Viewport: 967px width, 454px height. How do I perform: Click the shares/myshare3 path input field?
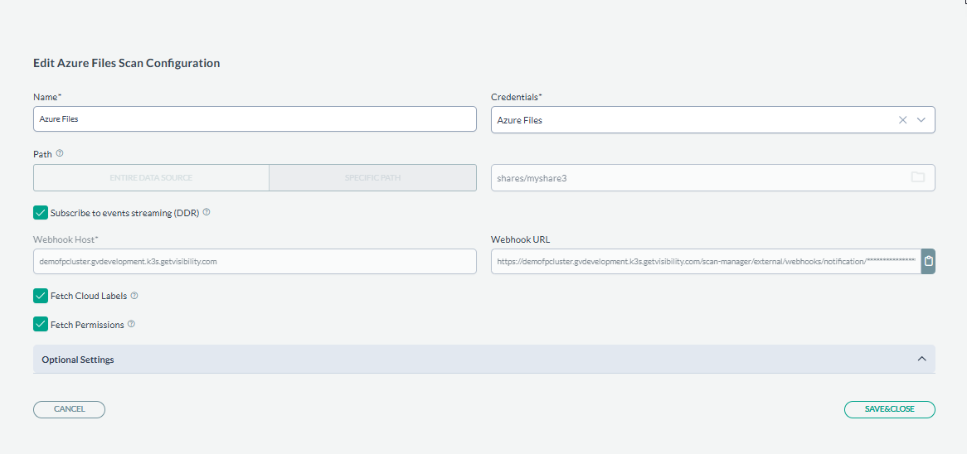(695, 178)
